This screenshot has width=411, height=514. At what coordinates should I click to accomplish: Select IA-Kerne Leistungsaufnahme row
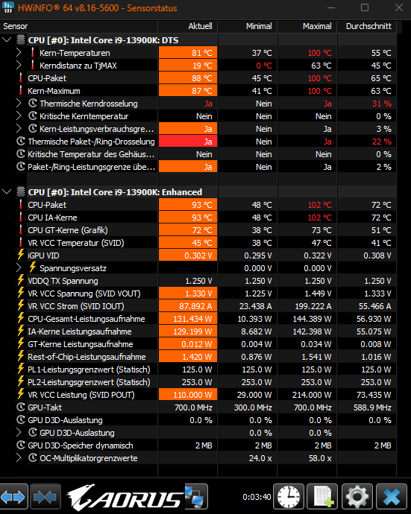(x=206, y=331)
